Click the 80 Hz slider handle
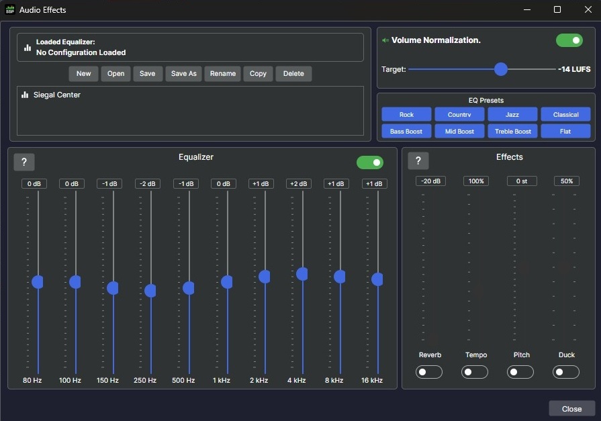 (x=38, y=282)
